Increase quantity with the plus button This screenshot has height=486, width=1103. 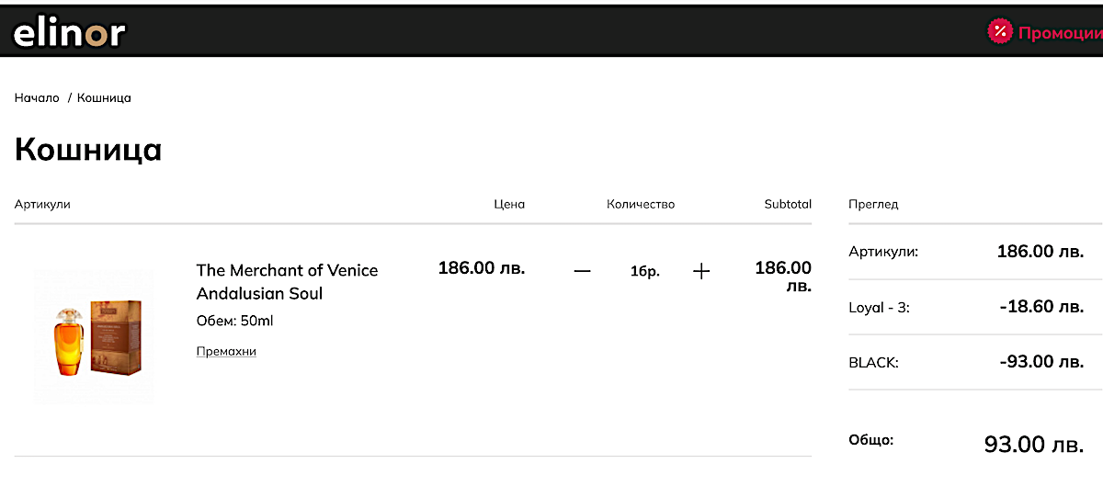(x=701, y=271)
